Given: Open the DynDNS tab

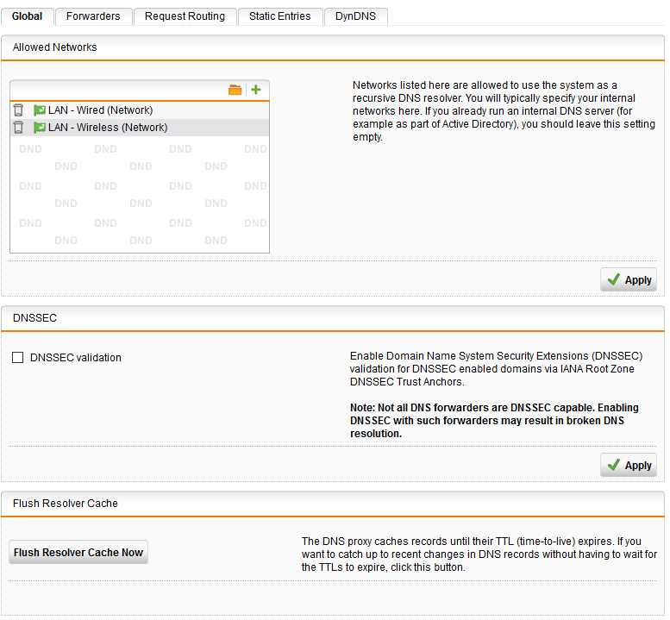Looking at the screenshot, I should click(x=355, y=16).
